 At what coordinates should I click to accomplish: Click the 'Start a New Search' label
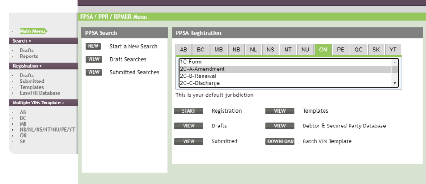(134, 46)
